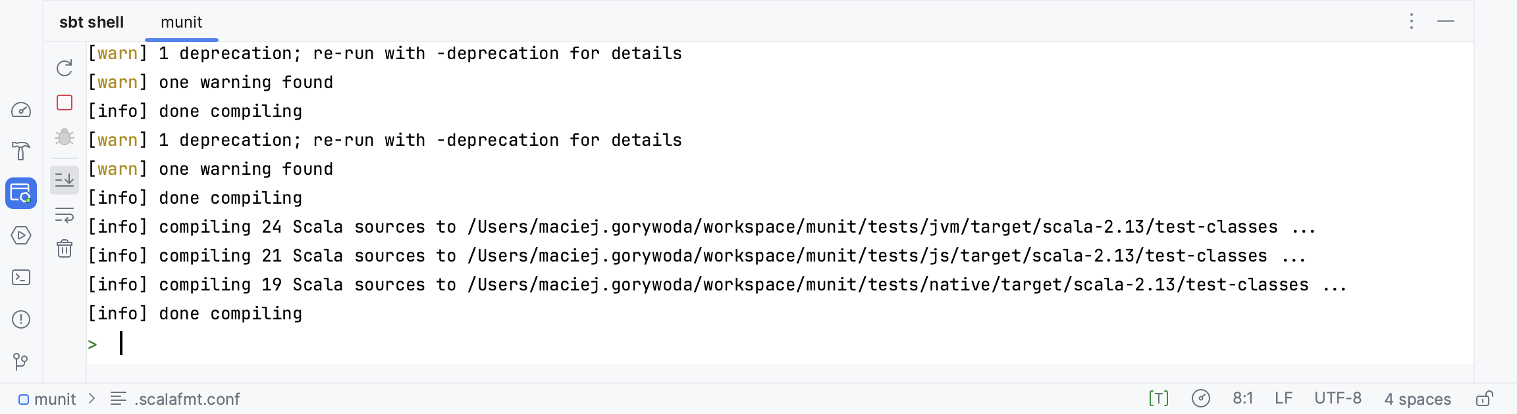Open the UTF-8 encoding selector
This screenshot has height=414, width=1517.
(1338, 399)
